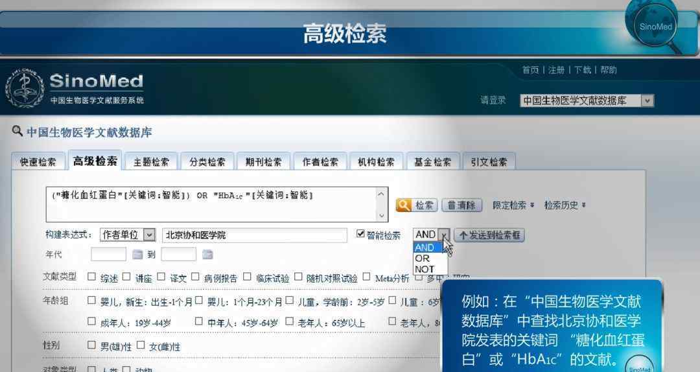The image size is (700, 372).
Task: Click scroll-down arrow of expression box
Action: point(381,215)
